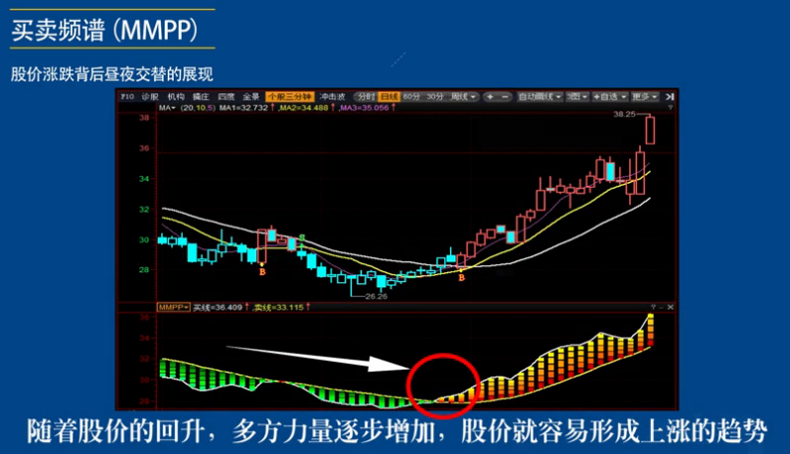This screenshot has height=454, width=790.
Task: Open the MMPP indicator dropdown
Action: tap(173, 307)
